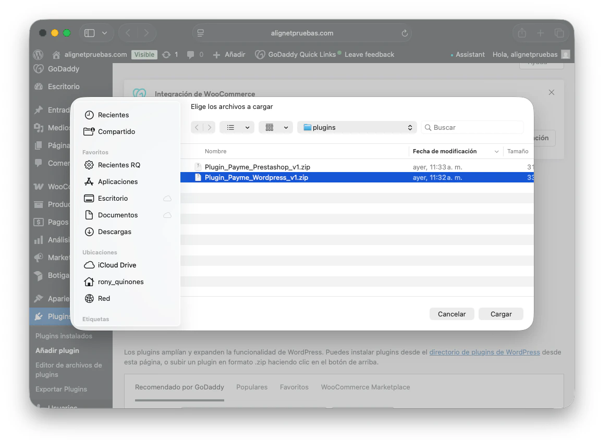Open the plugins folder path dropdown
This screenshot has height=440, width=611.
coord(357,127)
